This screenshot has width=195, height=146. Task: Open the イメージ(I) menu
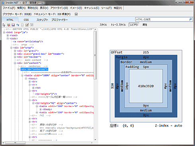(76, 8)
